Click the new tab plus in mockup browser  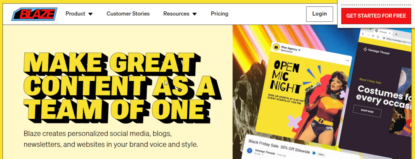396,34
